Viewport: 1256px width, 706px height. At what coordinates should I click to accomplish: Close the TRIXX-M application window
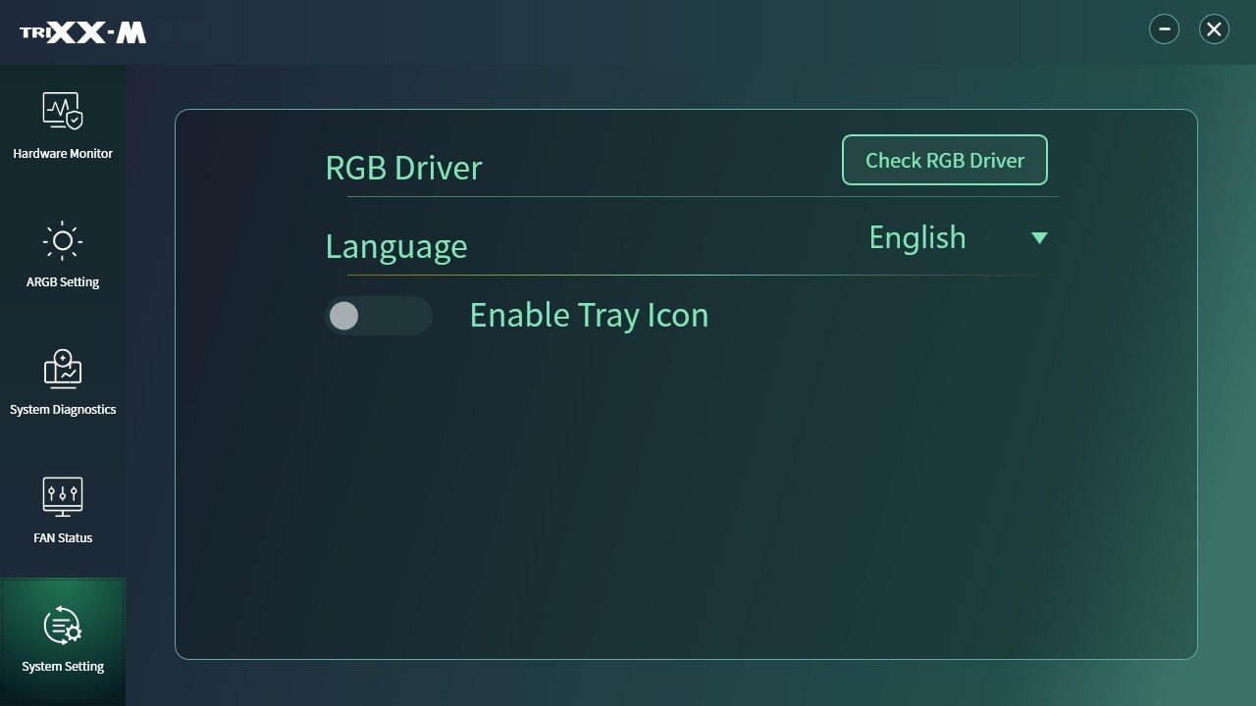coord(1214,29)
